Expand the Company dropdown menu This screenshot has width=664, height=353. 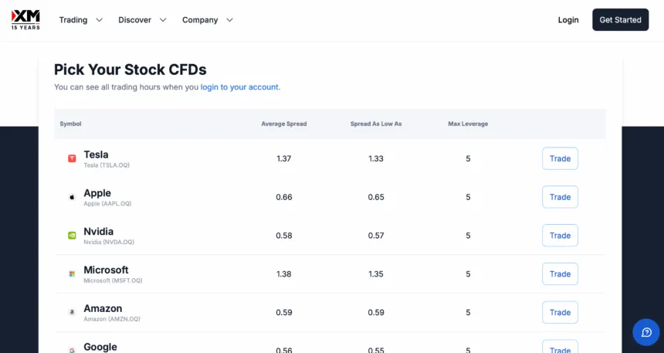[x=207, y=20]
